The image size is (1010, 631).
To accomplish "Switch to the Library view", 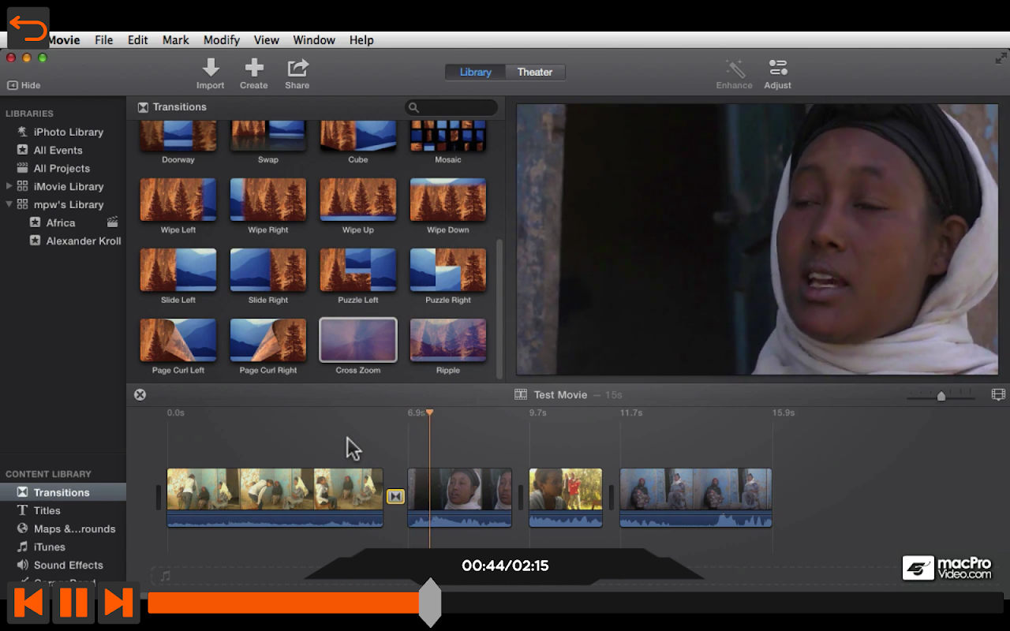I will [475, 72].
